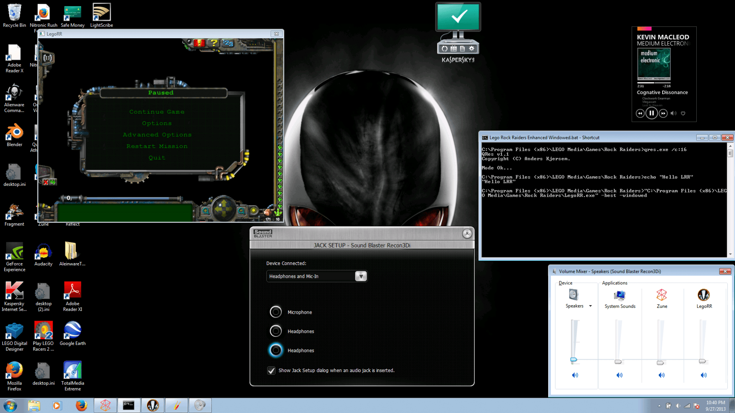Click the command prompt taskbar button
The height and width of the screenshot is (413, 735).
129,405
